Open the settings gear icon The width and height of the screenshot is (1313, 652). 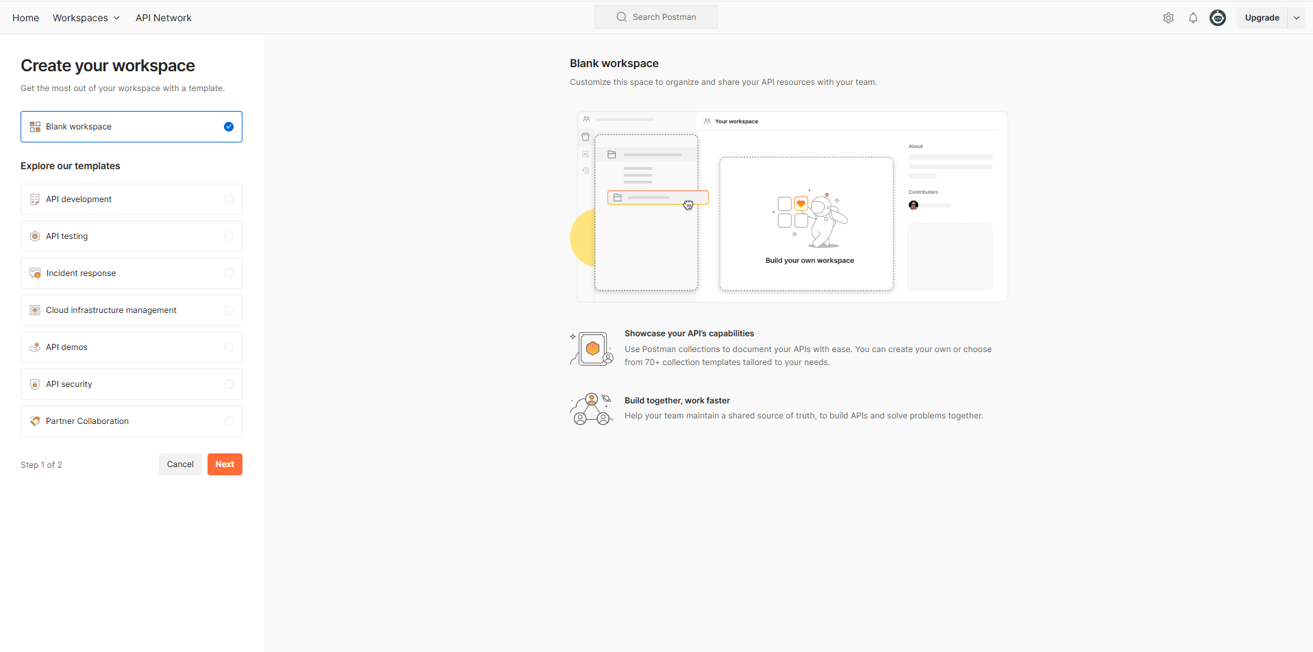(x=1168, y=18)
